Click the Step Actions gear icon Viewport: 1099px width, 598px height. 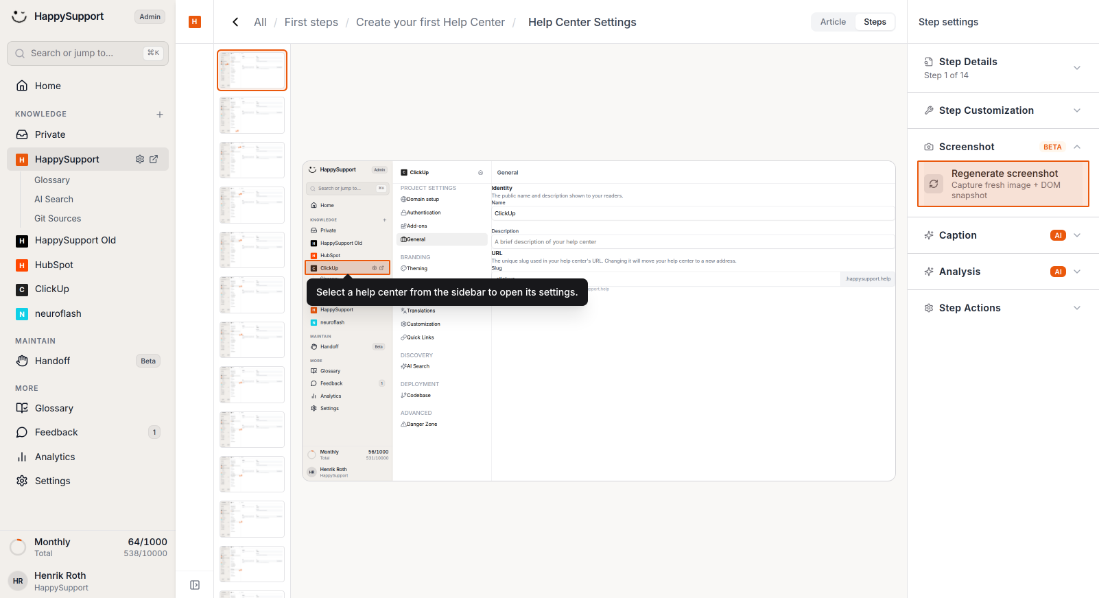pos(929,308)
